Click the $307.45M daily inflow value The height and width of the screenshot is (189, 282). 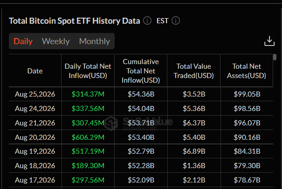tap(88, 123)
